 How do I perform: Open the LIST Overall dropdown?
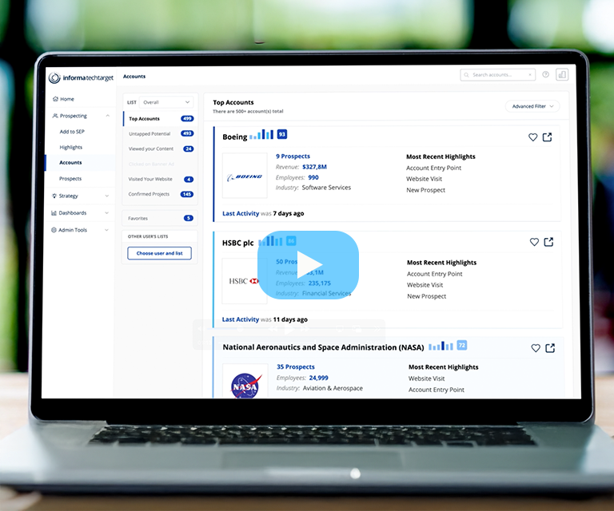166,102
